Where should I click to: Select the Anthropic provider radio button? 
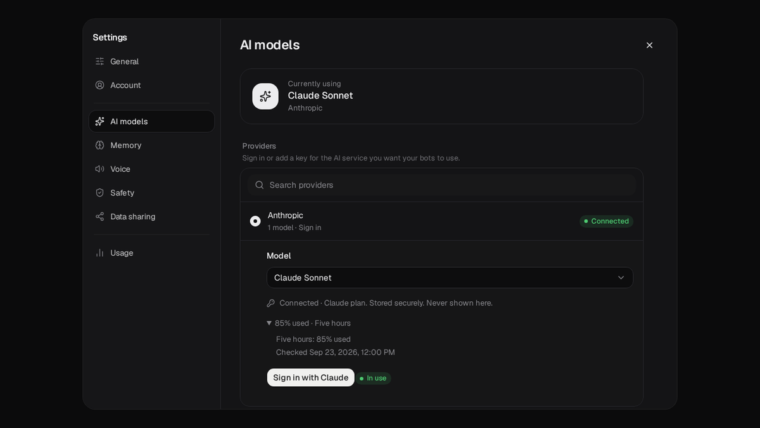[255, 221]
